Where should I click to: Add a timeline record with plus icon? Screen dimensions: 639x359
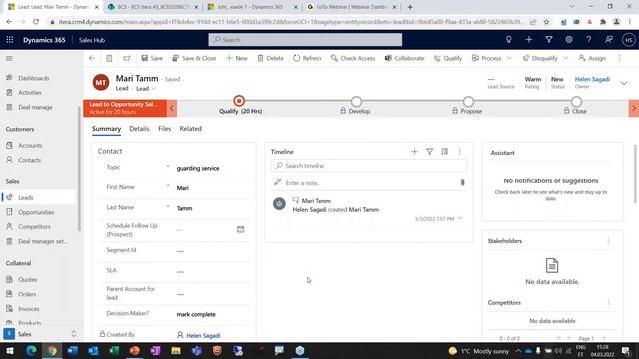(415, 152)
